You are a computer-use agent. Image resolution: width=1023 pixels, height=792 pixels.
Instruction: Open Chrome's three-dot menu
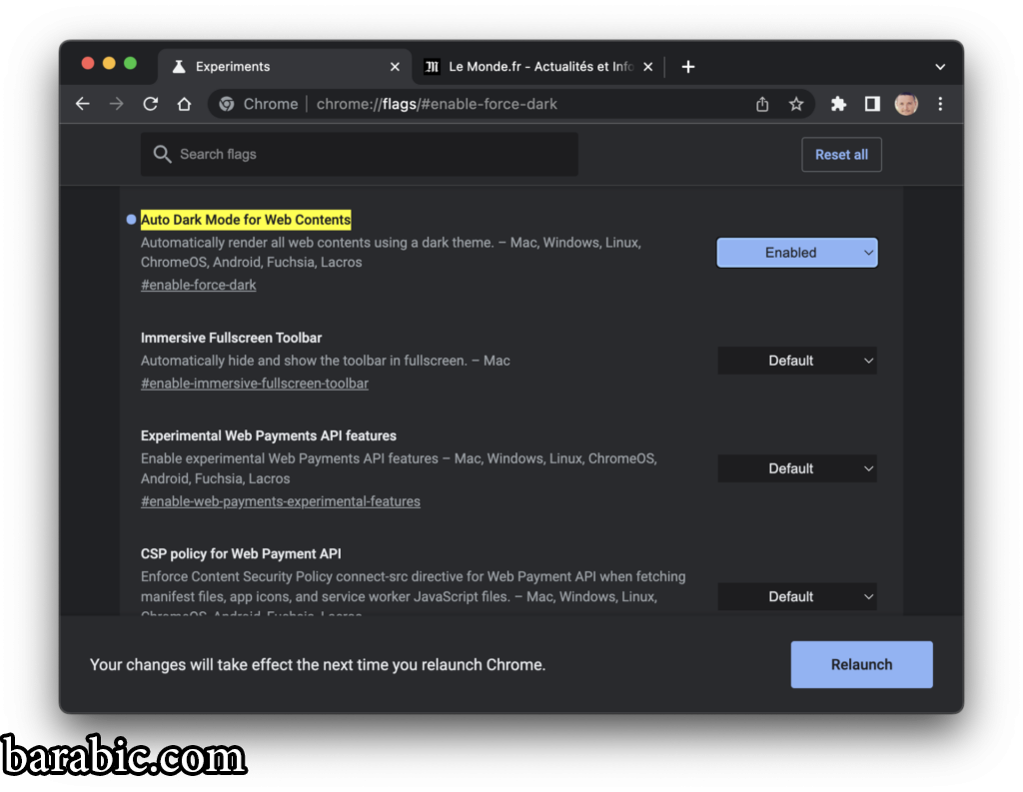(940, 104)
